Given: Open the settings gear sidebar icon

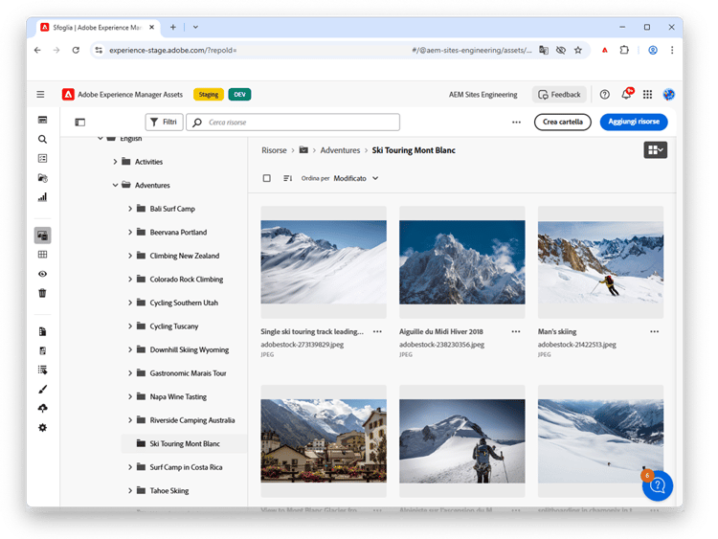Looking at the screenshot, I should [42, 428].
